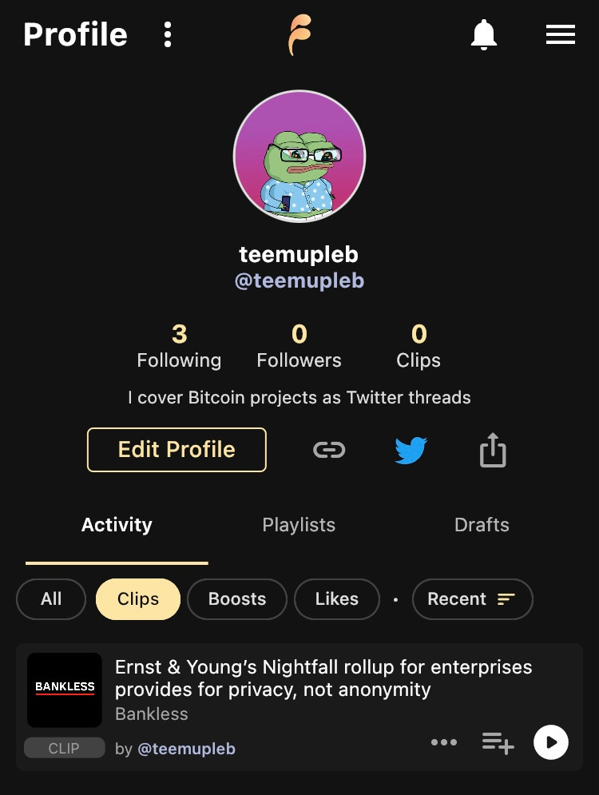This screenshot has height=795, width=599.
Task: Open the notifications bell
Action: pyautogui.click(x=484, y=34)
